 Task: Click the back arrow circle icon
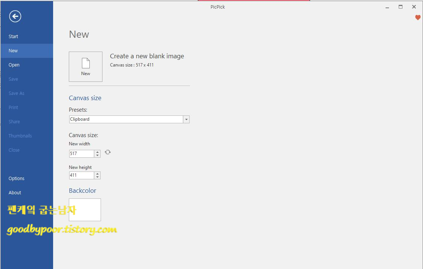point(15,16)
